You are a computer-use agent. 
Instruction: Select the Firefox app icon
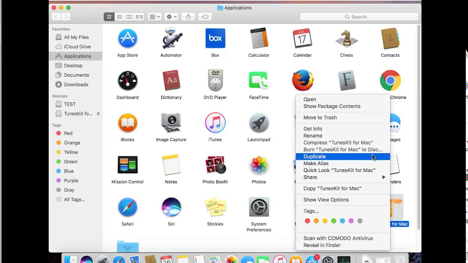pyautogui.click(x=302, y=80)
